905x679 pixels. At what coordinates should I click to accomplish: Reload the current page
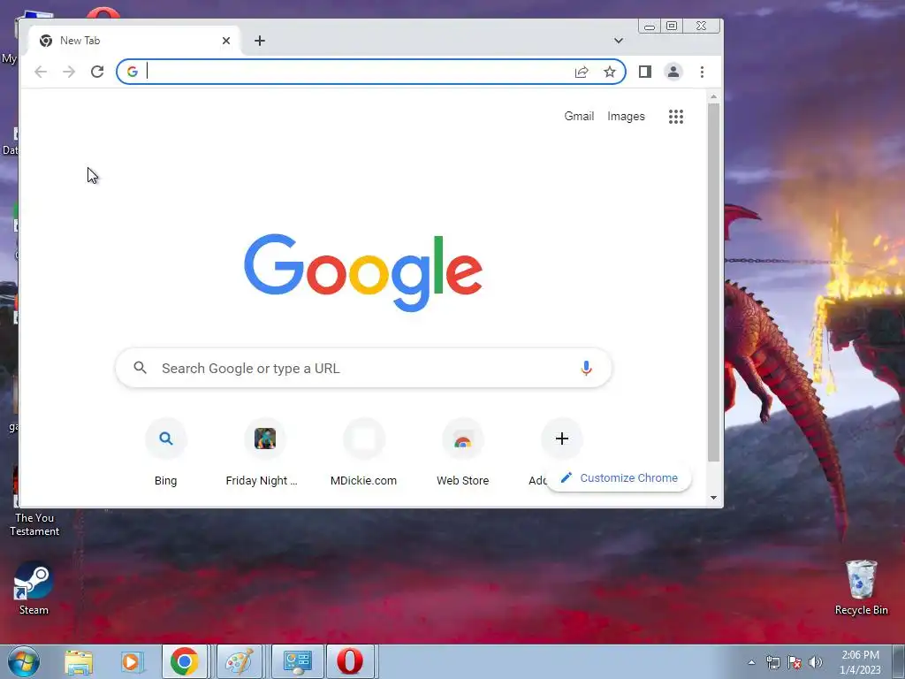click(x=97, y=72)
